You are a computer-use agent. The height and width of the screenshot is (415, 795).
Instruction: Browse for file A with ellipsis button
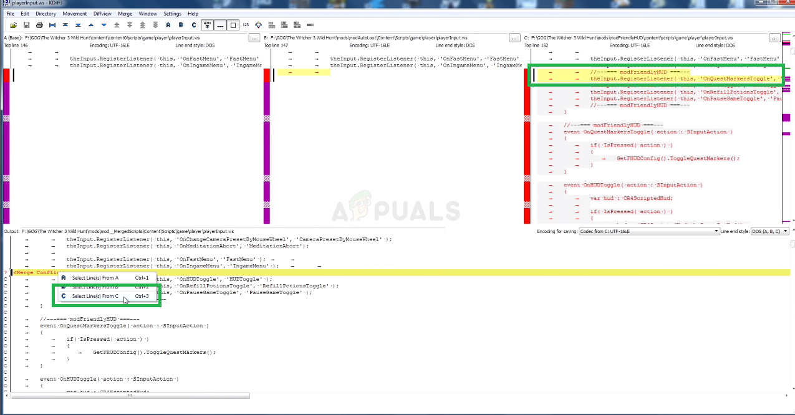[x=253, y=38]
